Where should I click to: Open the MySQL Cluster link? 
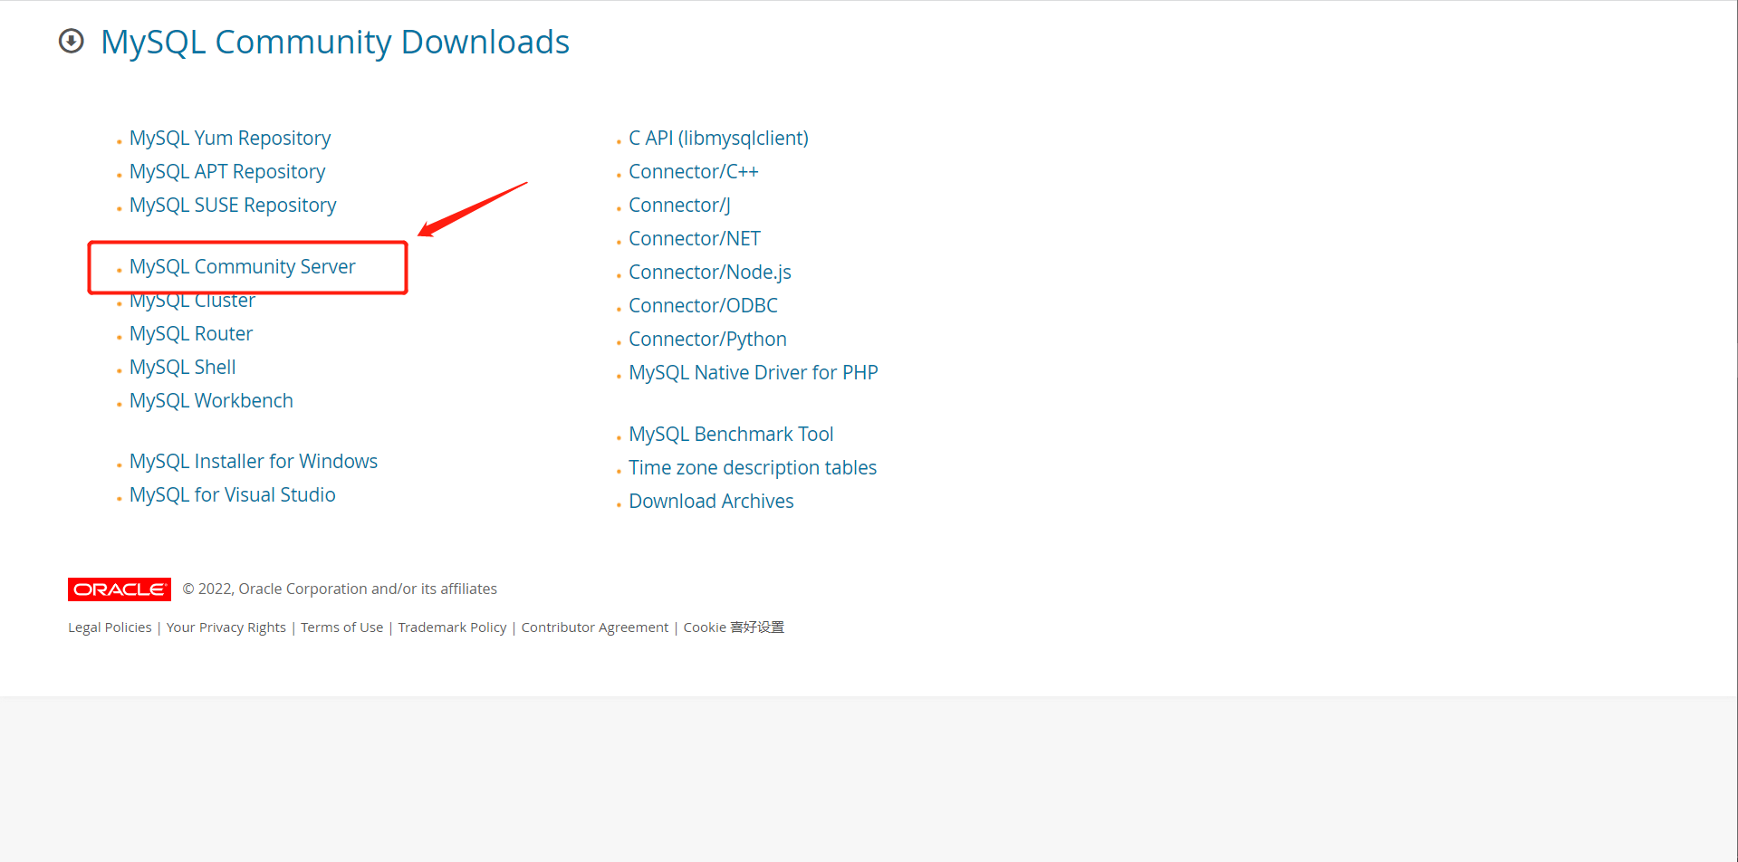coord(193,301)
